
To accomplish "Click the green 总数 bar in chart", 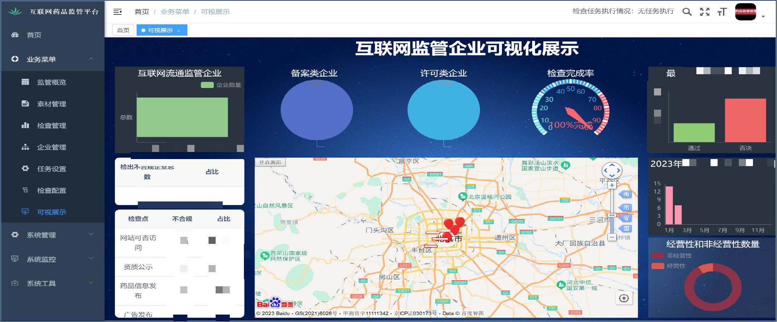I will [182, 117].
